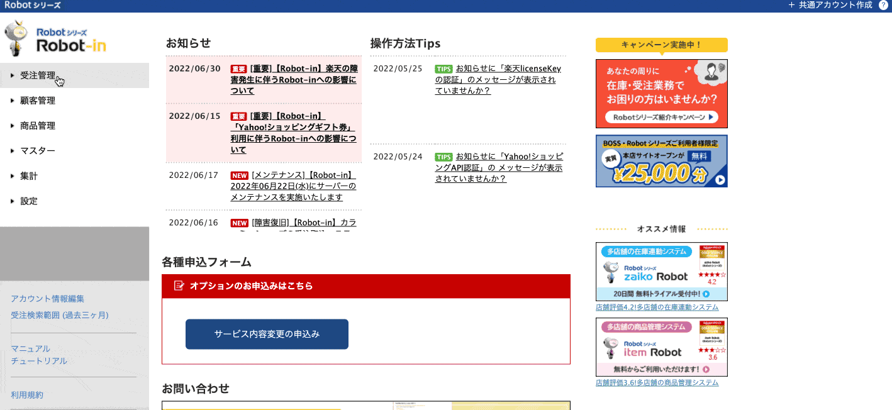Click the zaiko Robot banner thumbnail
Viewport: 892px width, 410px height.
661,272
